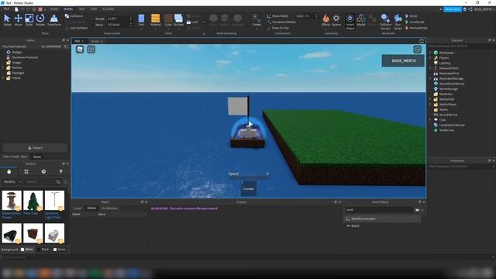This screenshot has height=279, width=496.
Task: Open the Toolbox Recent tab
Action: pyautogui.click(x=43, y=171)
